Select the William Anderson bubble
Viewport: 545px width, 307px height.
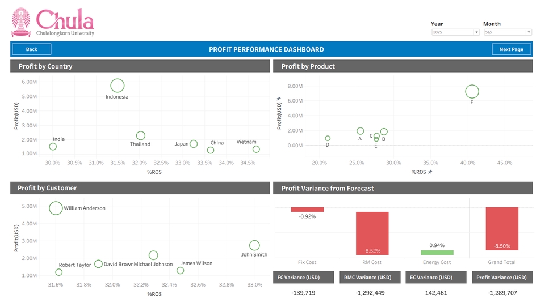(56, 208)
